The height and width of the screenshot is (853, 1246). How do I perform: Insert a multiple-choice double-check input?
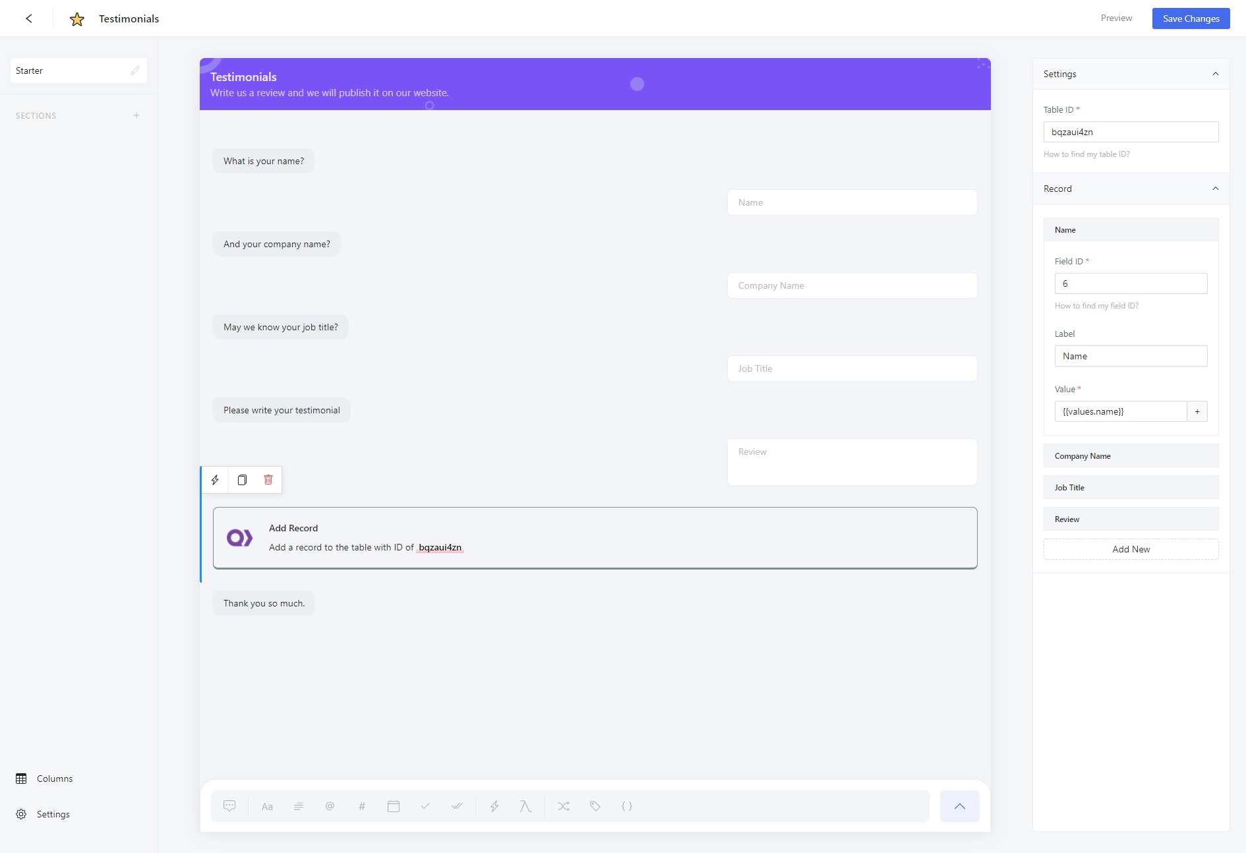(x=457, y=806)
